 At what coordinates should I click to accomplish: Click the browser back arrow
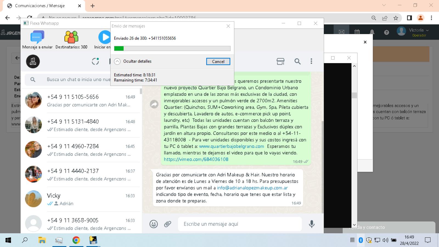(x=7, y=18)
